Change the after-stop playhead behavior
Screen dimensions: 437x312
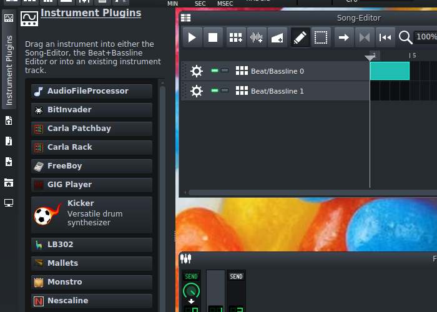click(x=385, y=37)
